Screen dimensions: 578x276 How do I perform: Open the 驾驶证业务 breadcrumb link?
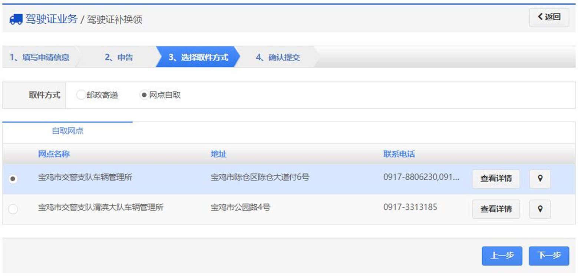(x=51, y=19)
